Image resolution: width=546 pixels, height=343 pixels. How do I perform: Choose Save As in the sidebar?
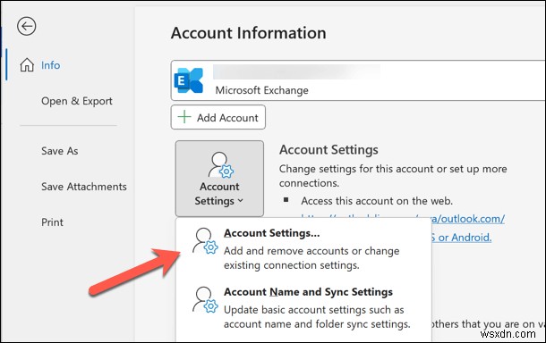(60, 151)
